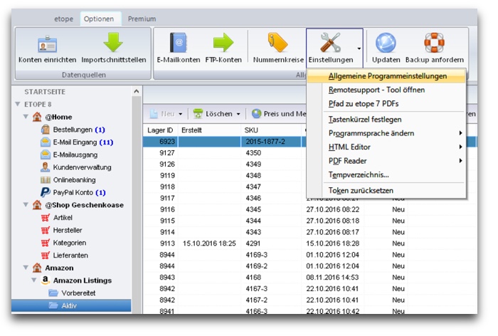Open Nummernkreise tag icon
Viewport: 498px width, 336px height.
tap(278, 48)
